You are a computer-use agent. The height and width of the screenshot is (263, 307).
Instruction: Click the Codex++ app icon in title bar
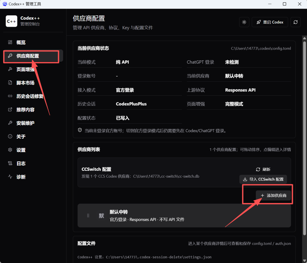coord(5,4)
